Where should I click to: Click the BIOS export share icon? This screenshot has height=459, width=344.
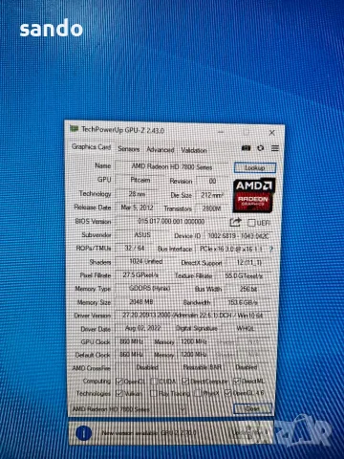point(235,222)
